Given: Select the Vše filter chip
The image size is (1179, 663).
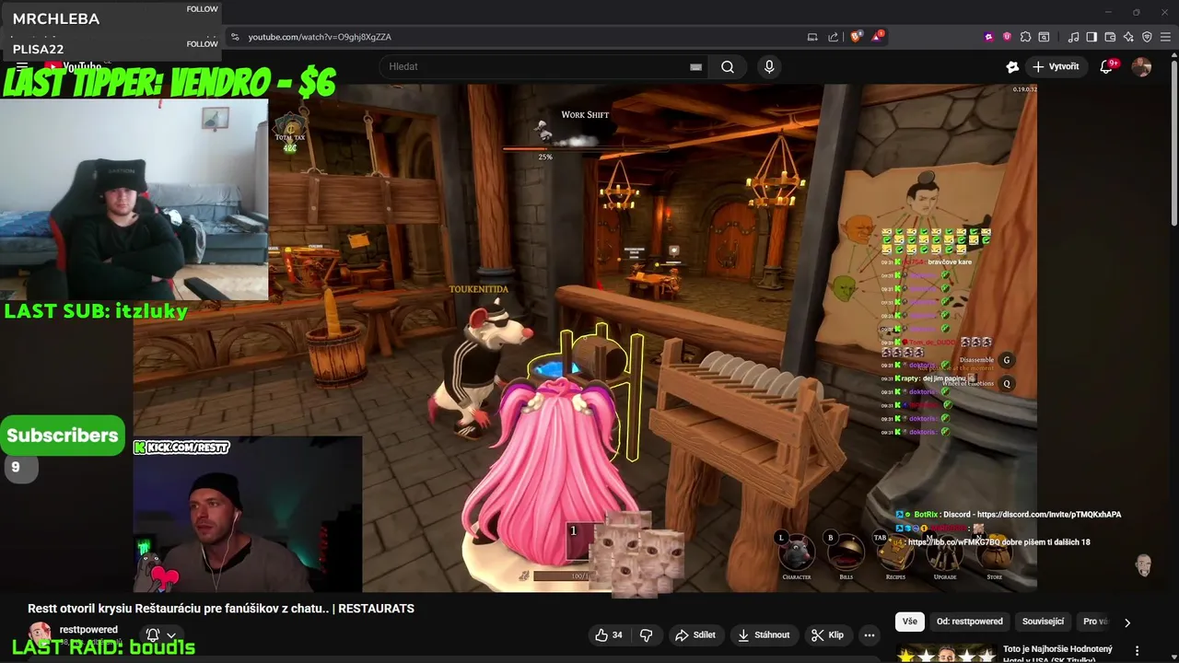Looking at the screenshot, I should [909, 622].
